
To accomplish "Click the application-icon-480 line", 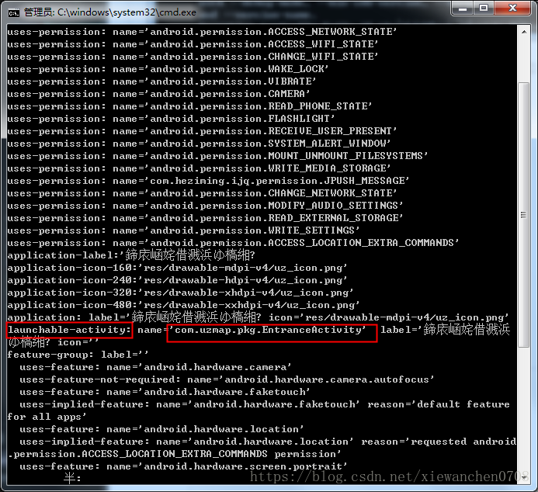I will pos(183,305).
